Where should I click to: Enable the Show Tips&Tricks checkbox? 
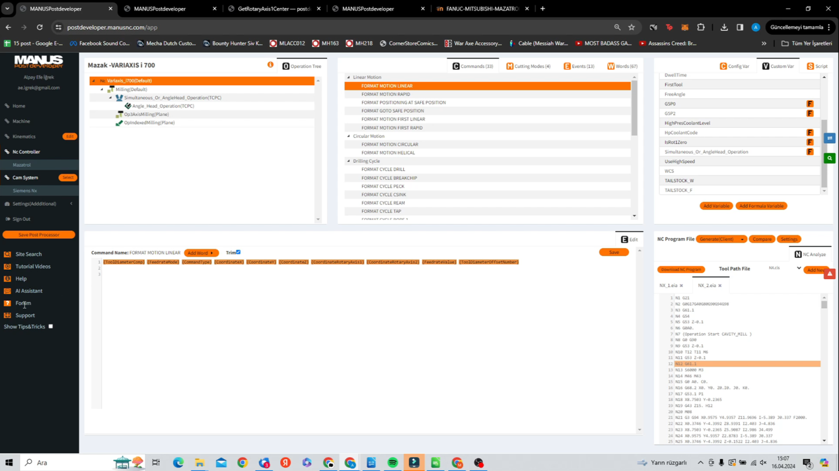click(x=51, y=326)
